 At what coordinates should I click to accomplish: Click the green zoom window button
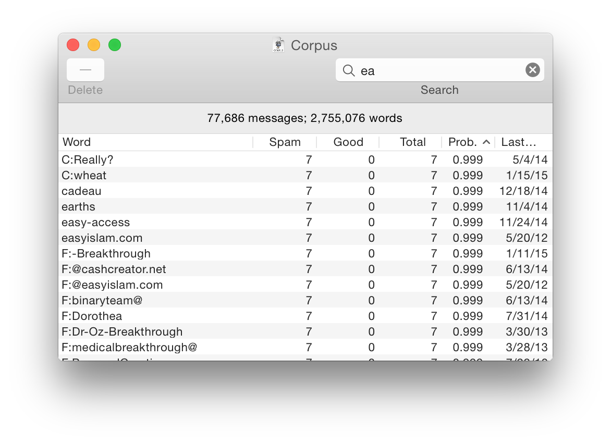click(115, 45)
